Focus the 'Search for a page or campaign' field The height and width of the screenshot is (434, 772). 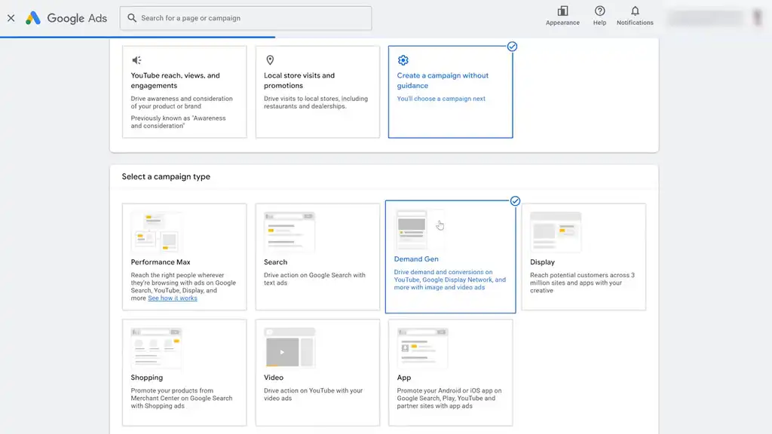click(246, 18)
